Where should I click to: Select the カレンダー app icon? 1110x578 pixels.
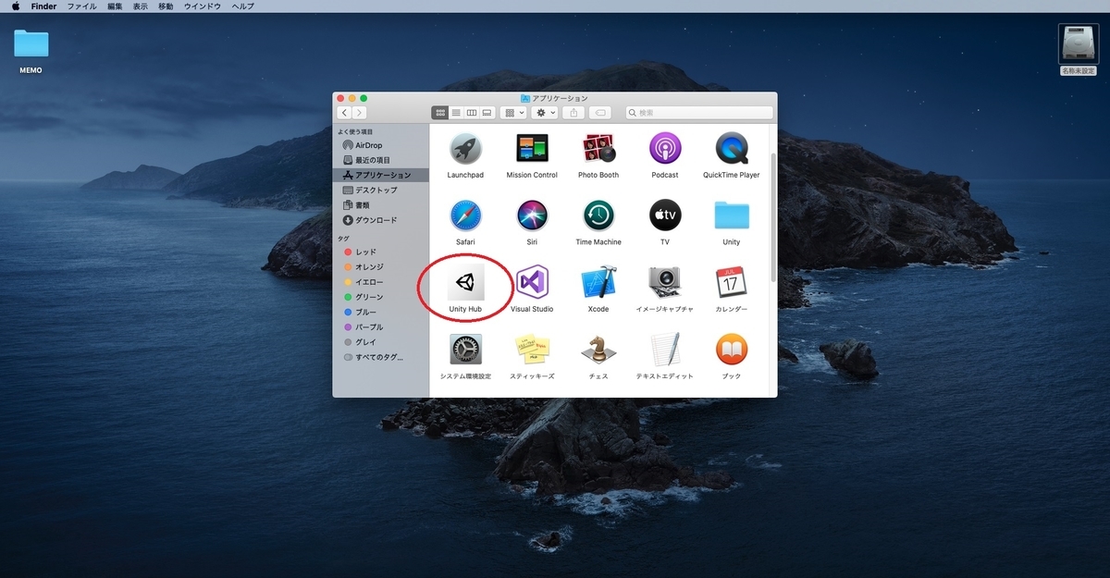(732, 282)
